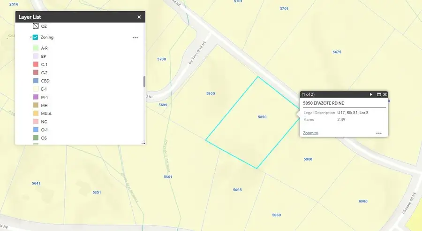Select parcel 5800 on the map
The width and height of the screenshot is (422, 231).
click(x=211, y=93)
